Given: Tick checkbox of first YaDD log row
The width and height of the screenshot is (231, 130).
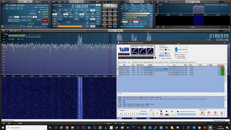Looking at the screenshot, I should (x=118, y=67).
